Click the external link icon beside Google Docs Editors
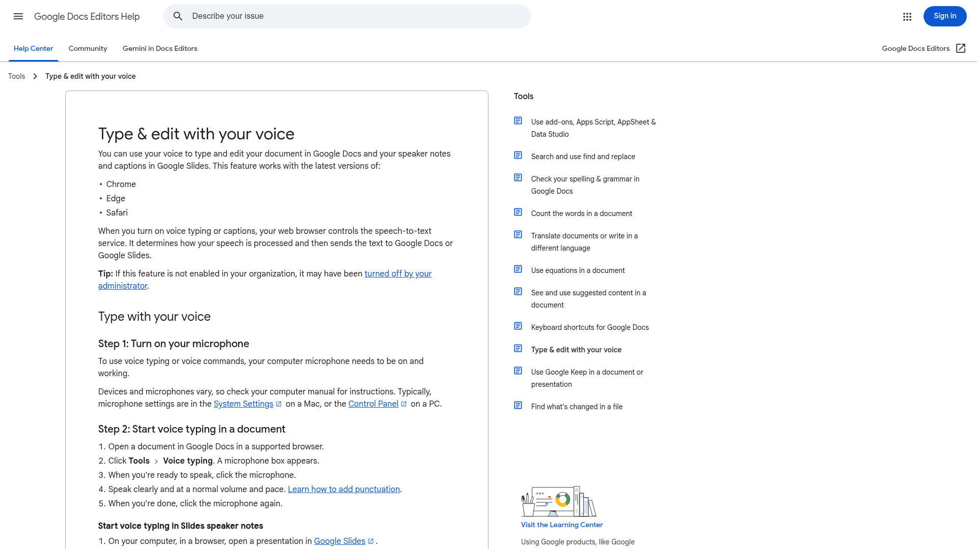977x549 pixels. [x=961, y=48]
